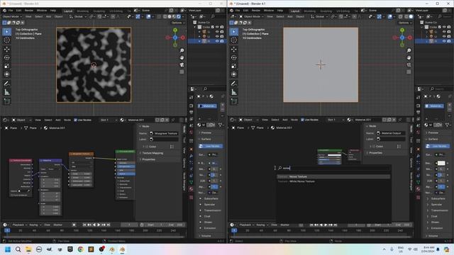Open Windows Start menu
Screen dimensions: 454x255
point(8,249)
